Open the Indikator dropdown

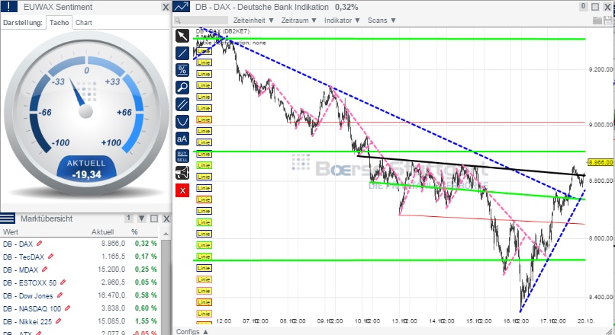pos(342,21)
